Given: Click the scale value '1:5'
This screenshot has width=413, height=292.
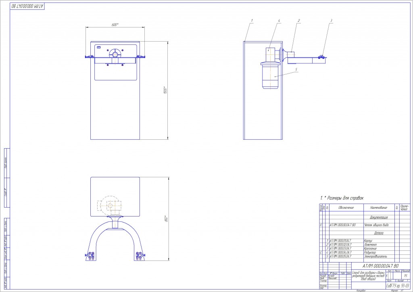Looking at the screenshot, I should [406, 276].
